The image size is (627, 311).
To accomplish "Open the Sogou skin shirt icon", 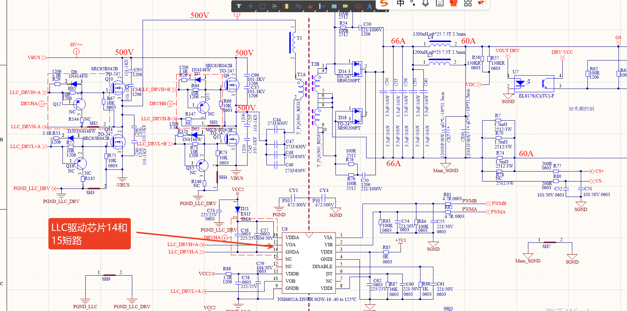I will pyautogui.click(x=454, y=3).
